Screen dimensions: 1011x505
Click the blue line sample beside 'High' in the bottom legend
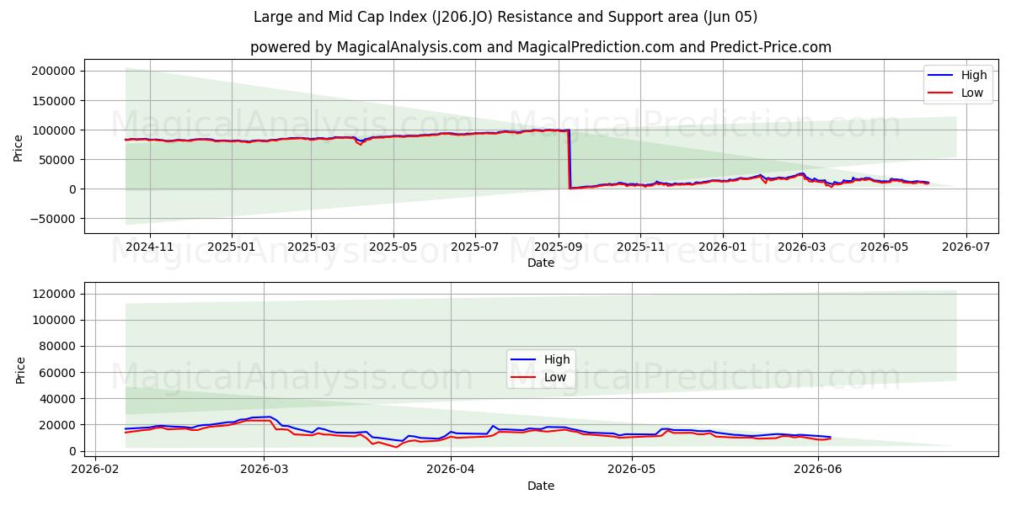point(525,360)
